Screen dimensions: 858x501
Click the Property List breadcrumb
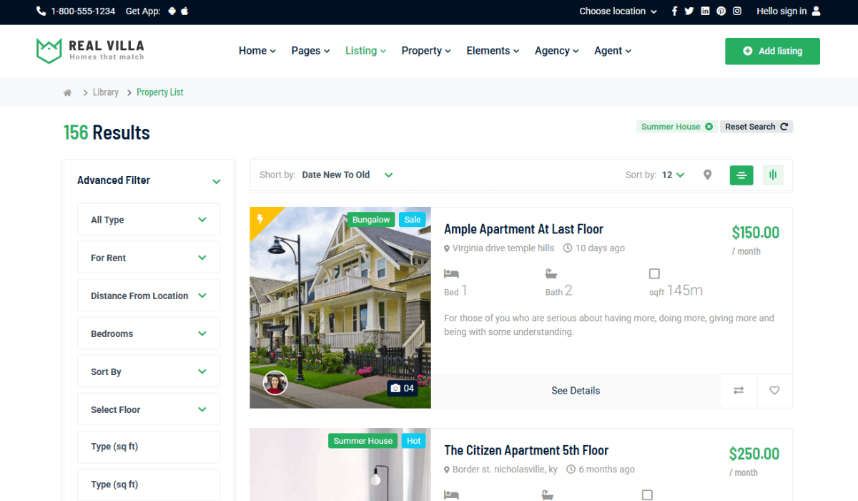160,92
